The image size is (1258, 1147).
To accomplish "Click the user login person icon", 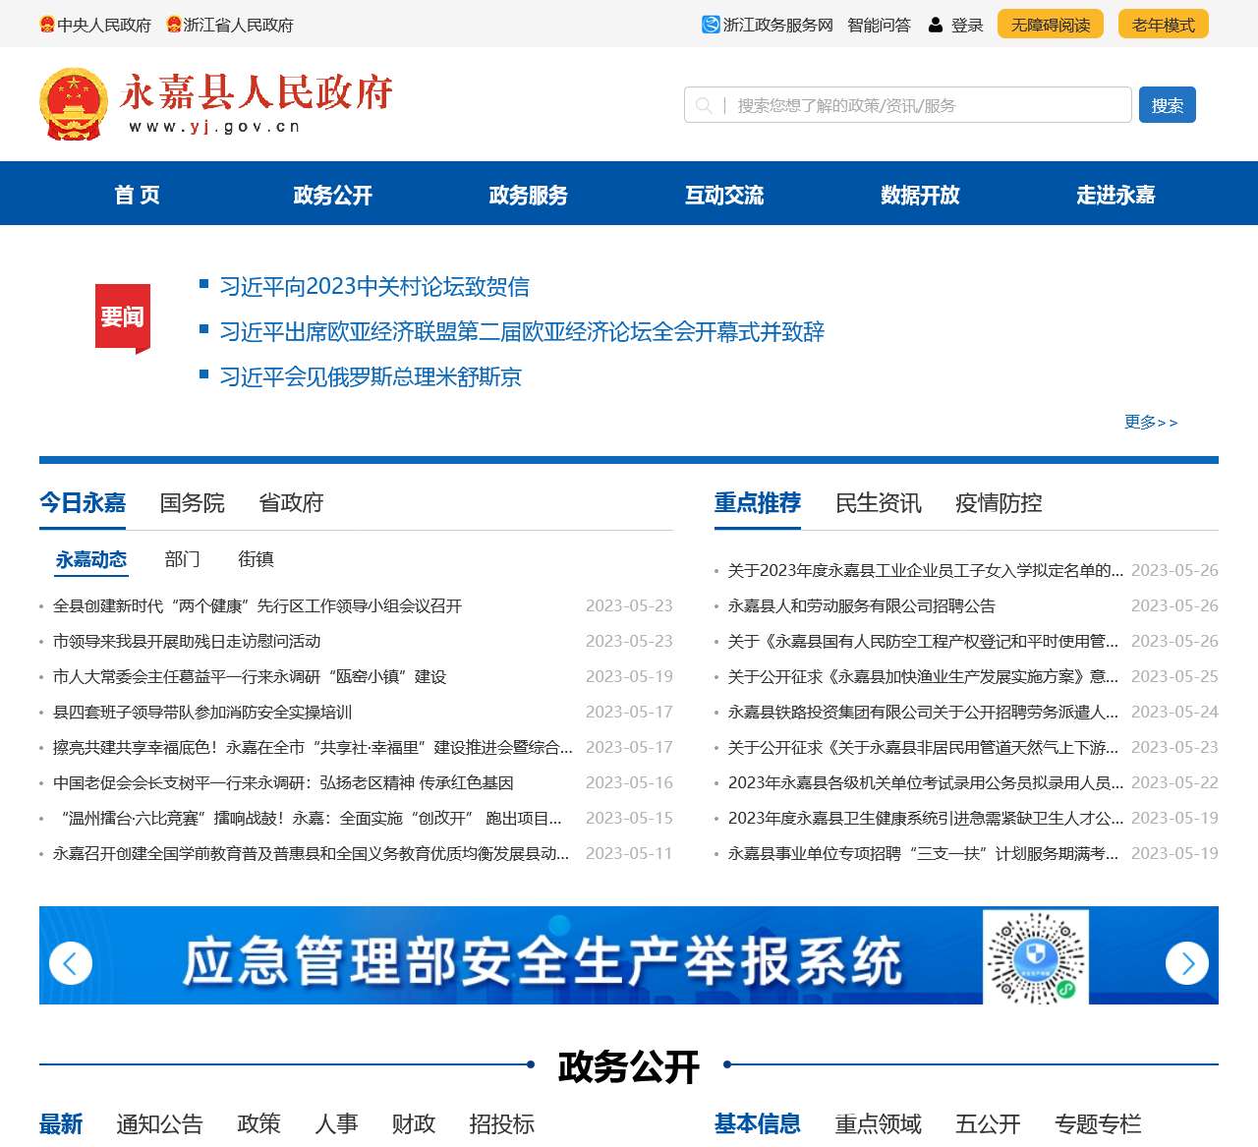I will [x=936, y=25].
